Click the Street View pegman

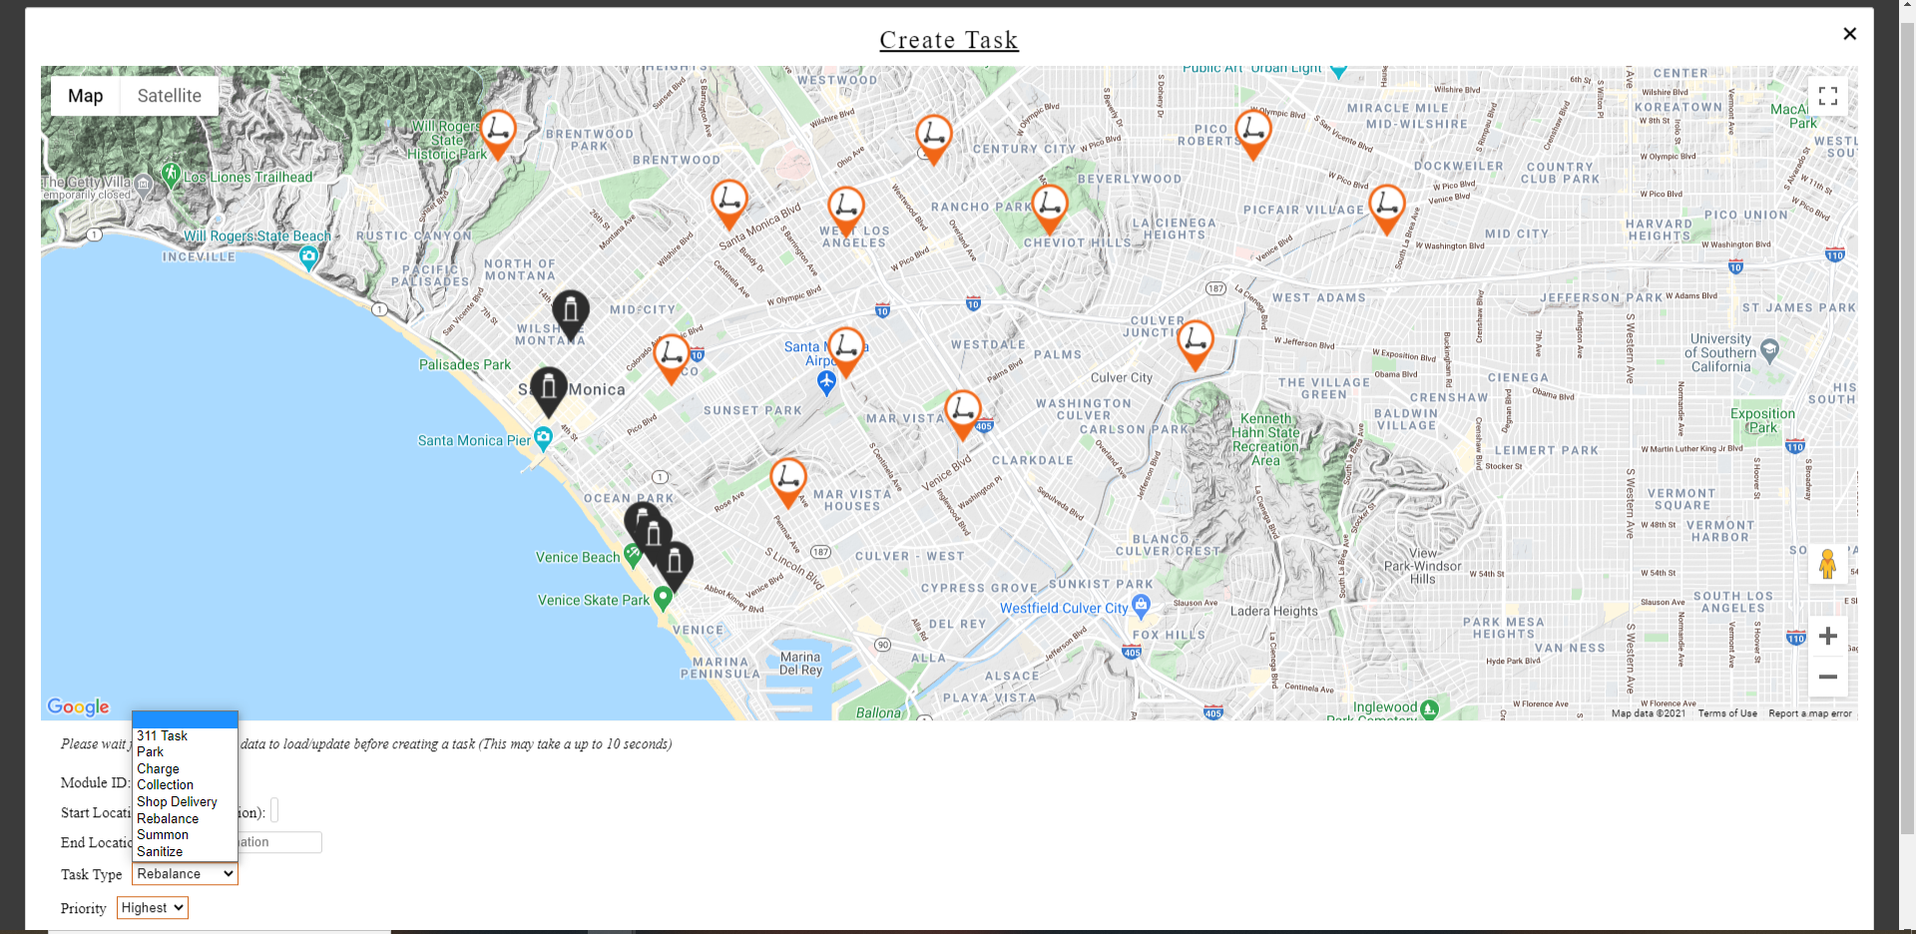[x=1827, y=565]
